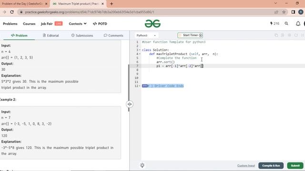This screenshot has width=305, height=171.
Task: Click the address bar URL
Action: coord(90,12)
